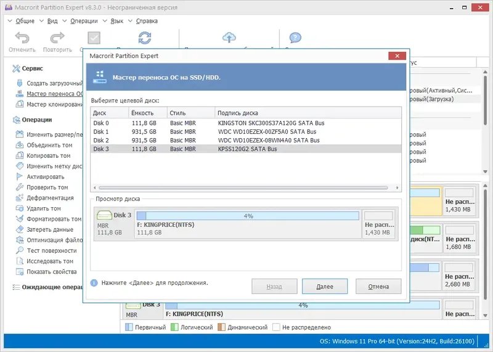Click the 1,430 MB unallocated block in dialog

pos(378,223)
